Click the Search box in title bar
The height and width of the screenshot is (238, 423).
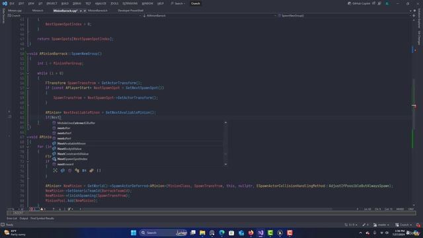point(178,3)
